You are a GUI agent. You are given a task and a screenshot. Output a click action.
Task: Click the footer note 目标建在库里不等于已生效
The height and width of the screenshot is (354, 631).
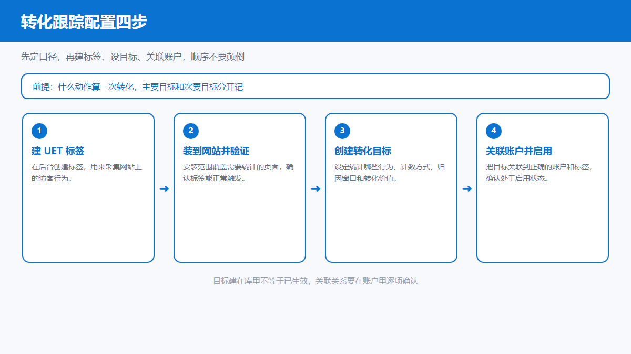(315, 281)
